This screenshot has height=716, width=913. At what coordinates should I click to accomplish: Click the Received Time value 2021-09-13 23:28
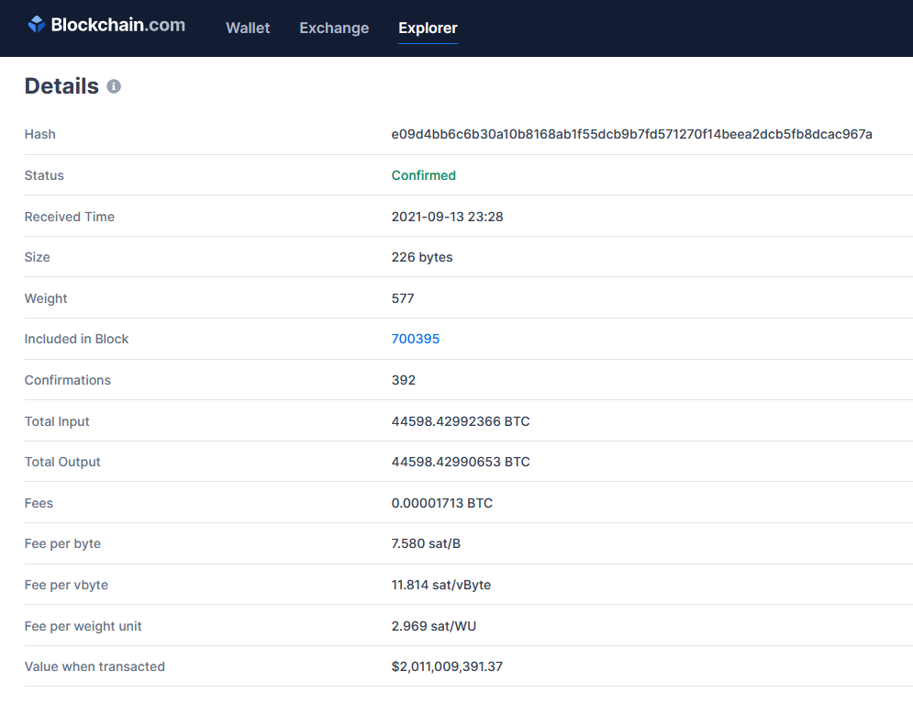point(450,217)
